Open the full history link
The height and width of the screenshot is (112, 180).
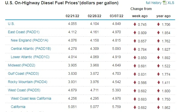[x=154, y=3]
